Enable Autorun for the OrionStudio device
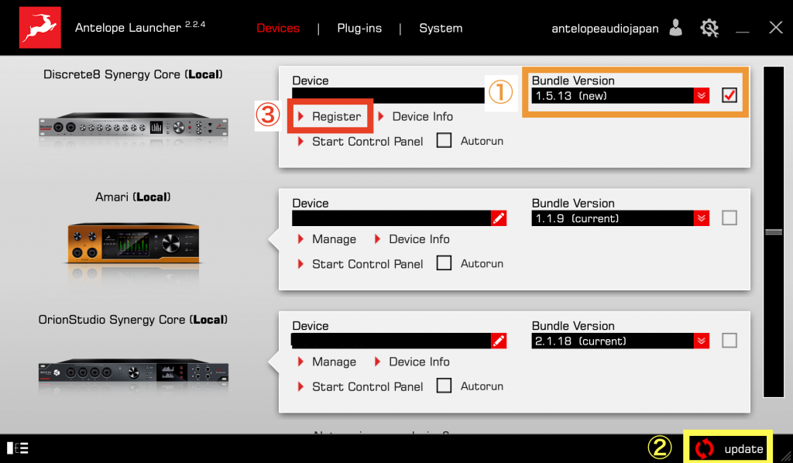The height and width of the screenshot is (463, 793). 444,386
